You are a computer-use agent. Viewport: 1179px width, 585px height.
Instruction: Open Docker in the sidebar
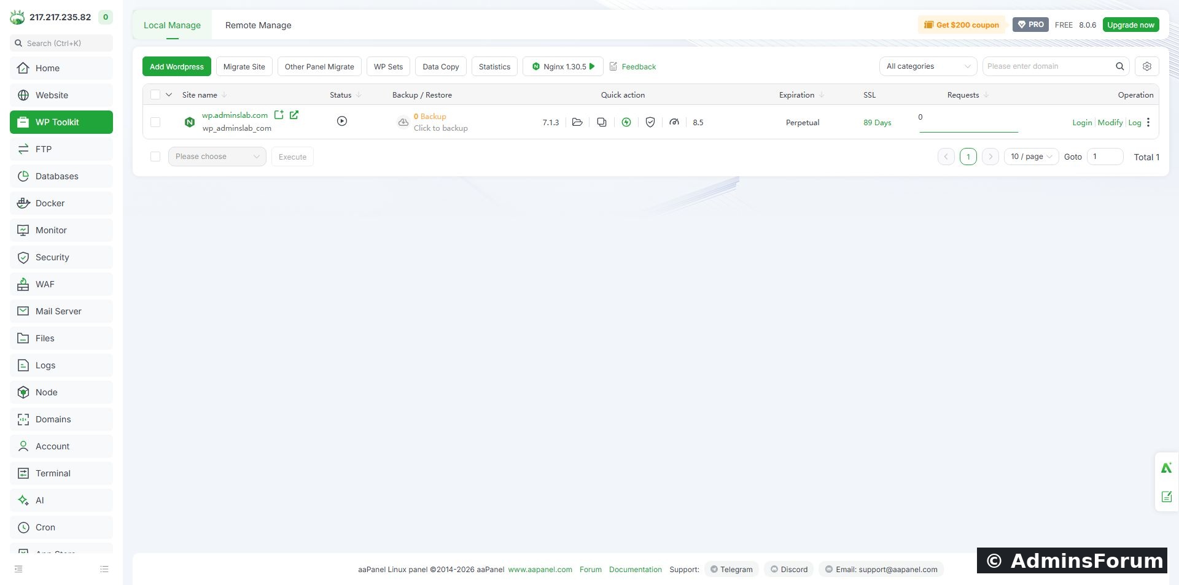coord(61,203)
